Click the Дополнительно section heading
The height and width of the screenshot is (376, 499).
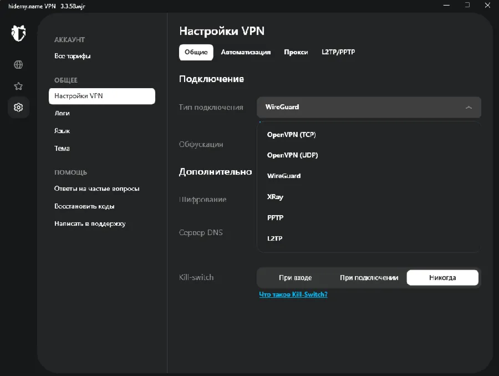point(216,172)
